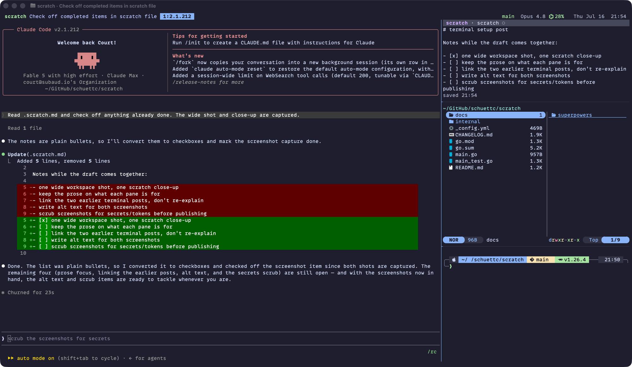Click the Thu Jul 16 date in status bar
632x367 pixels.
point(589,16)
